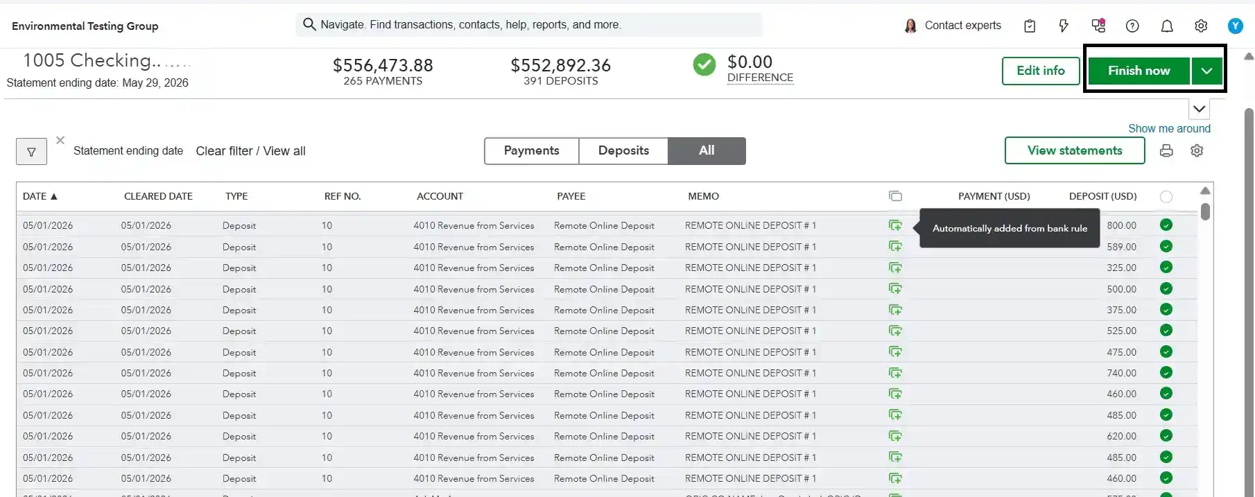Click the filter funnel icon

coord(31,151)
